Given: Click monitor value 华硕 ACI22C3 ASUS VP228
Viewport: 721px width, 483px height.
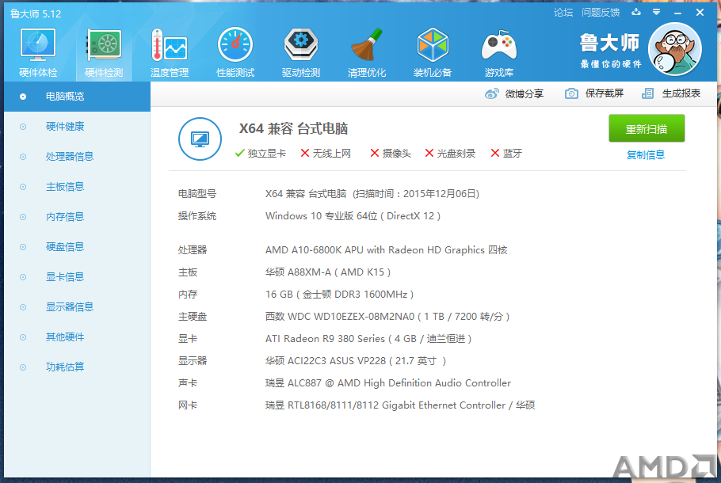Looking at the screenshot, I should pos(356,361).
